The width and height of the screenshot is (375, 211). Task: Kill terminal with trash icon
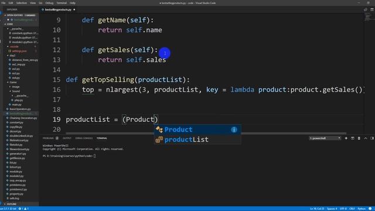pyautogui.click(x=359, y=138)
